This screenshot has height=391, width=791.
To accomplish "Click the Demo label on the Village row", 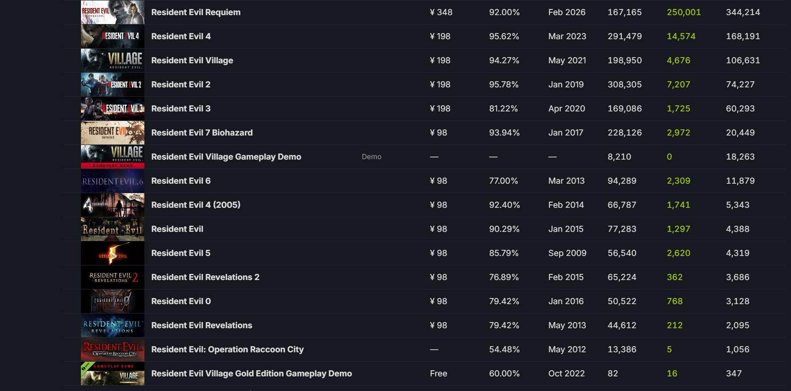I will point(371,157).
